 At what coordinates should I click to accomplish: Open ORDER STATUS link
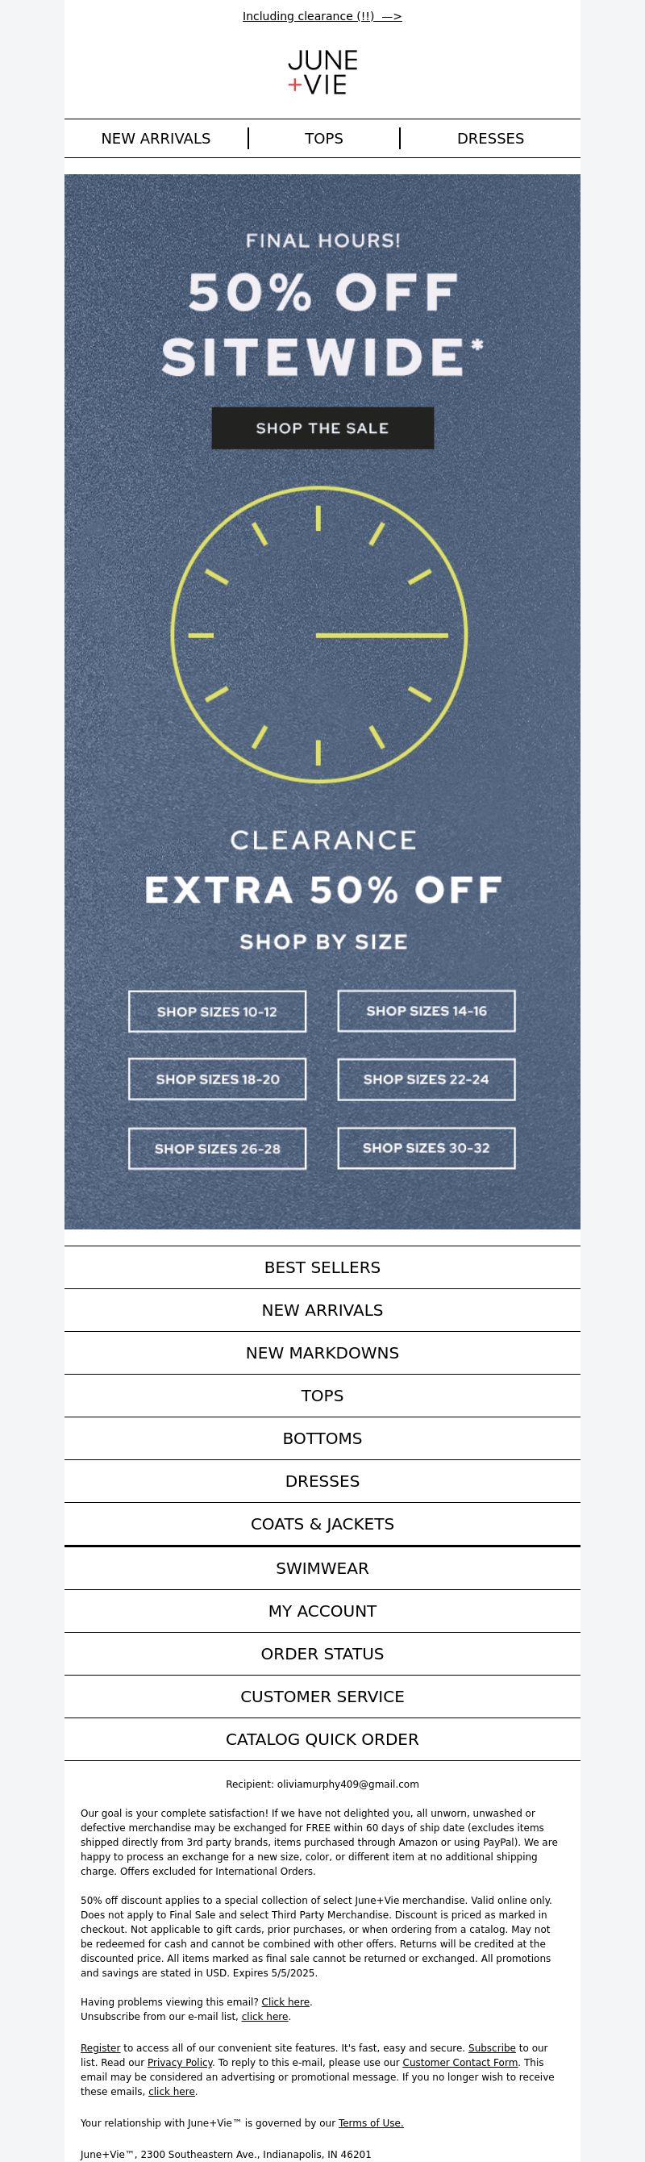tap(322, 1654)
